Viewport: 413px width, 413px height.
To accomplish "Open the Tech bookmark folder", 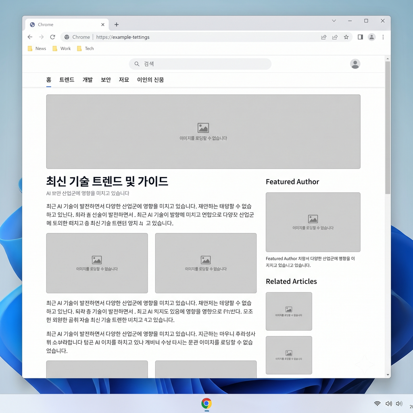I will 86,48.
